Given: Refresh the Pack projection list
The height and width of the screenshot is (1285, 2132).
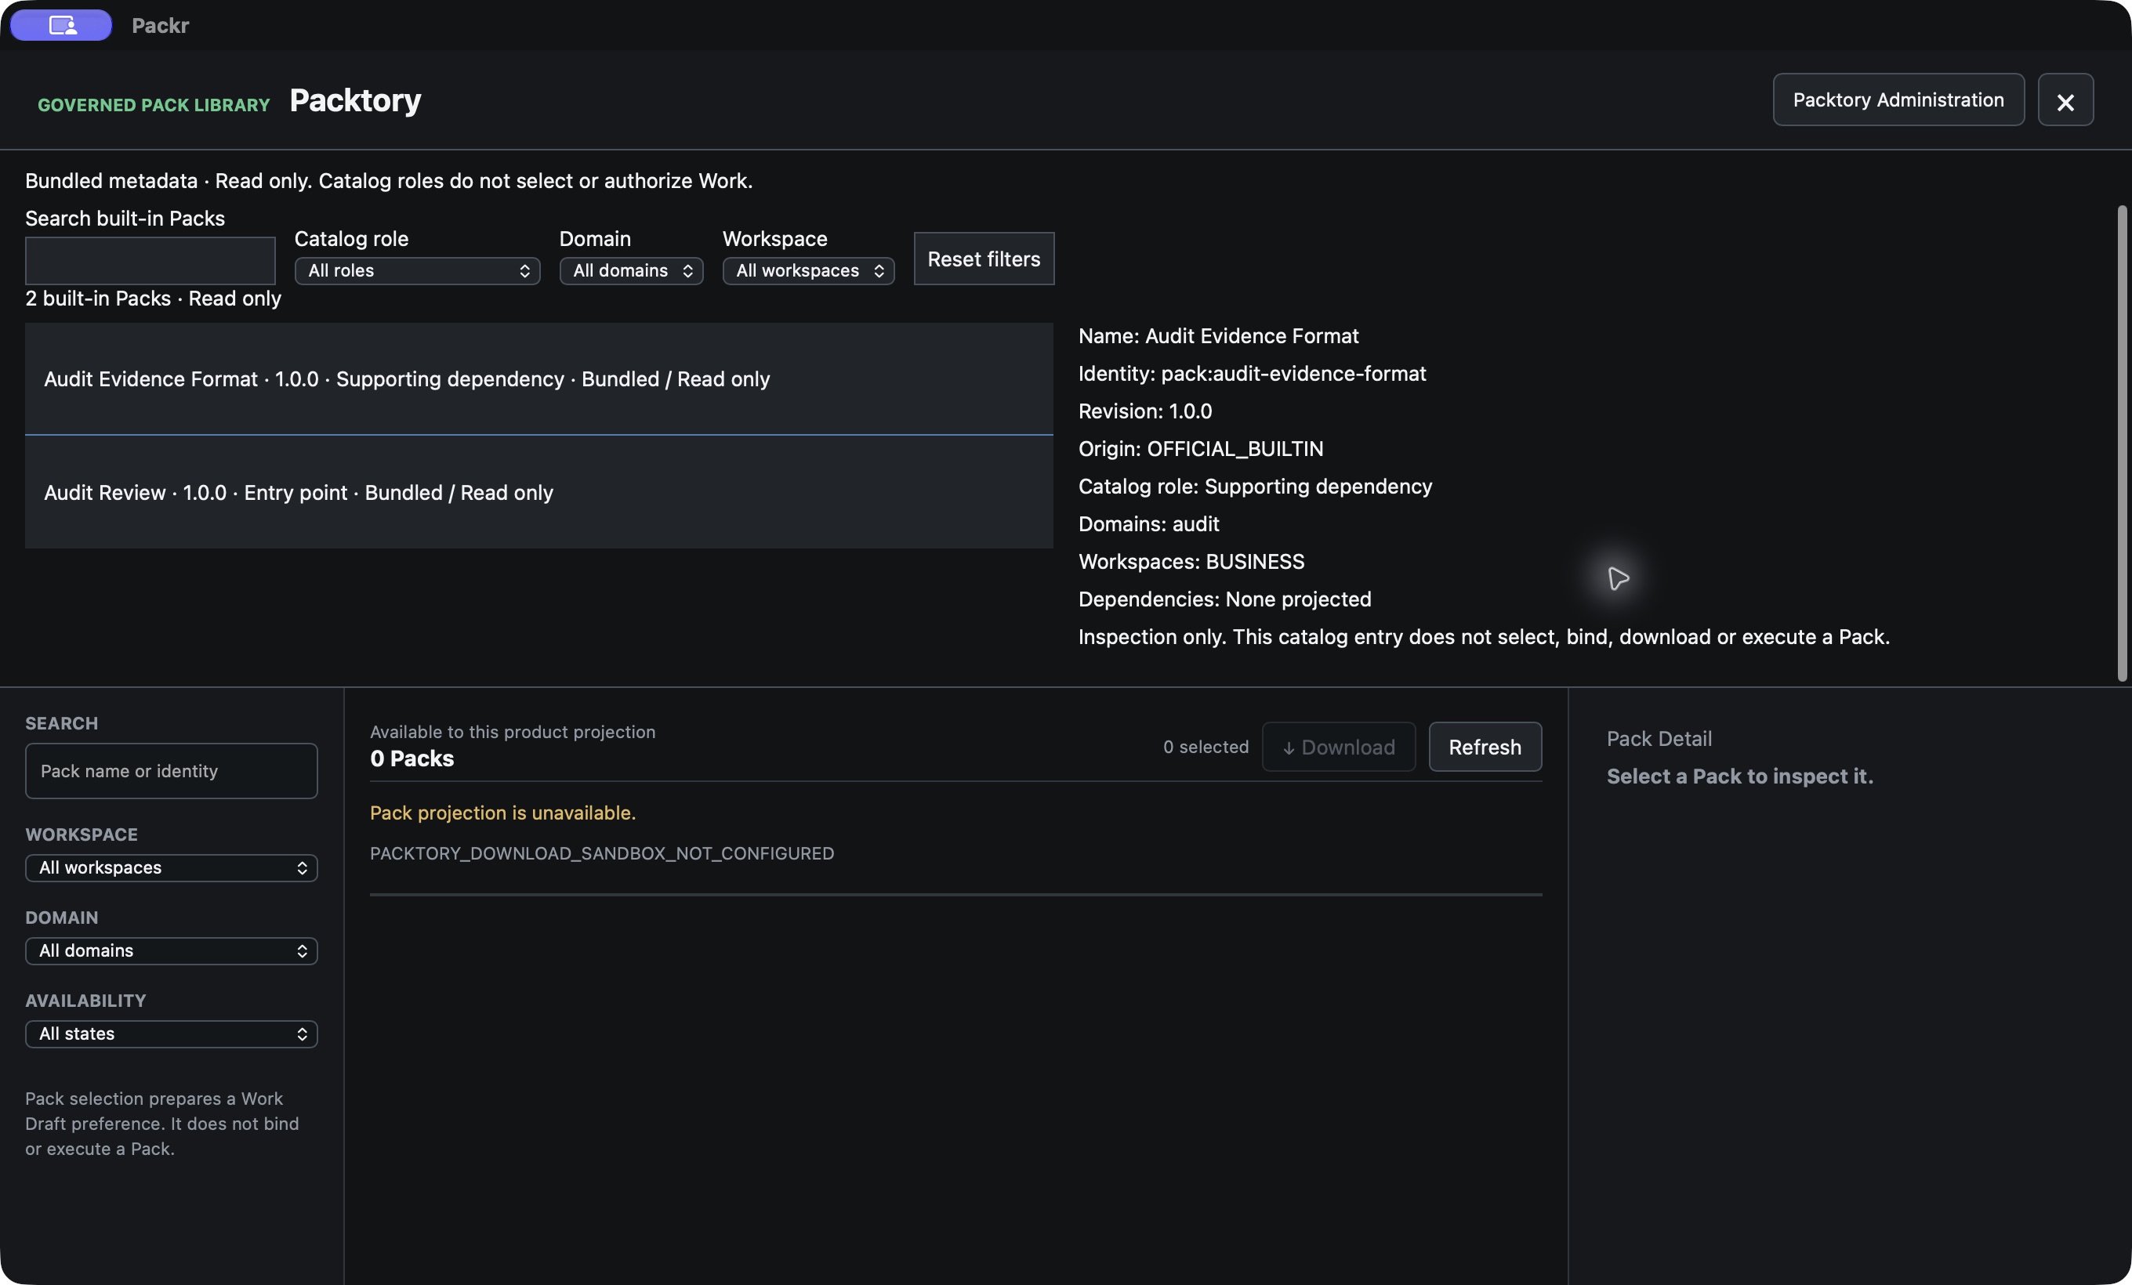Looking at the screenshot, I should pos(1485,747).
